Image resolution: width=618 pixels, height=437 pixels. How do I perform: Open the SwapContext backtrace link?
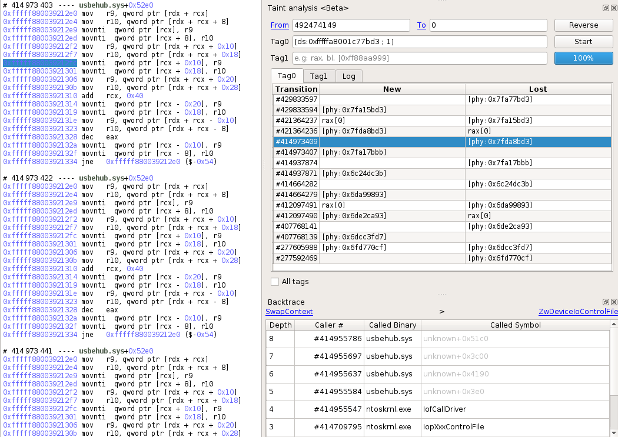[289, 312]
